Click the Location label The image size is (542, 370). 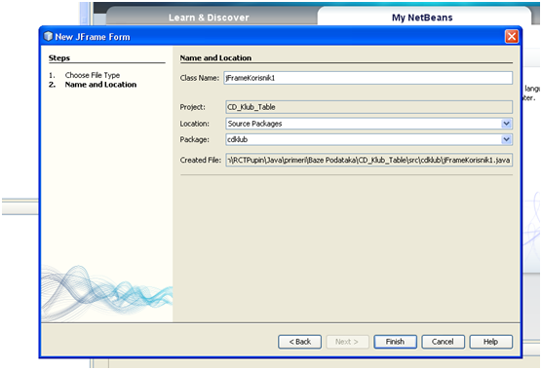point(194,124)
